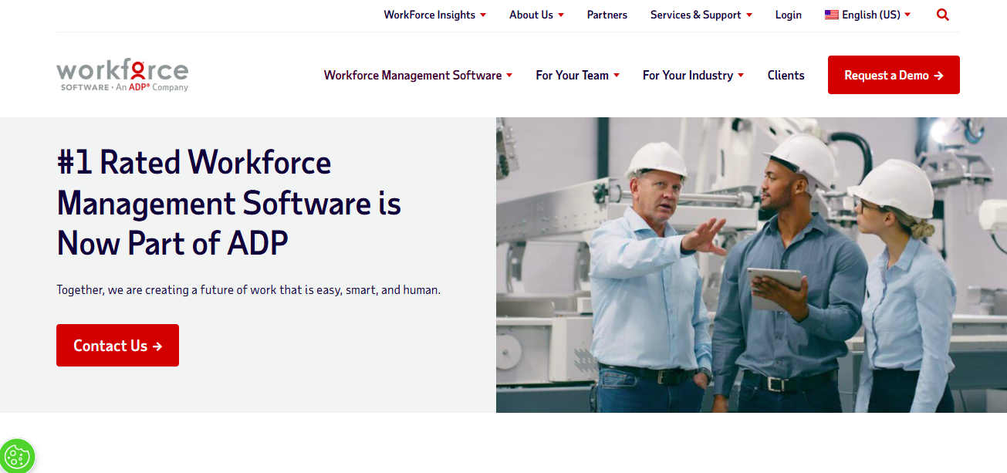Image resolution: width=1007 pixels, height=473 pixels.
Task: Click the Request a Demo button
Action: (x=893, y=75)
